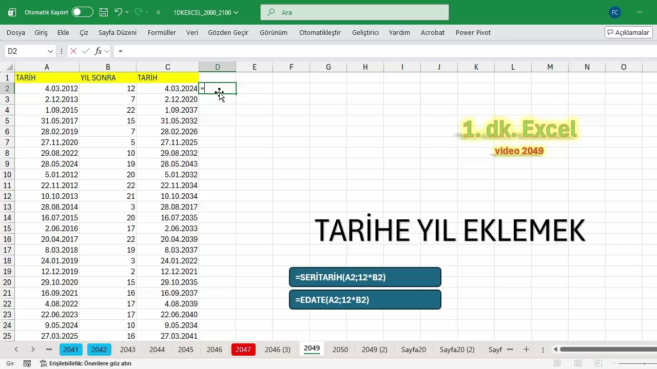This screenshot has height=369, width=657.
Task: Add a new sheet with plus icon
Action: point(526,350)
